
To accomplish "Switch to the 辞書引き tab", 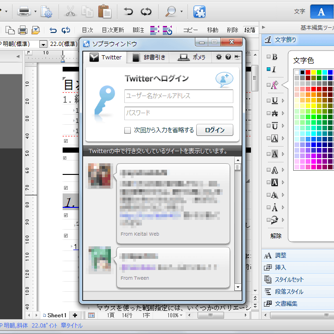I will pos(148,57).
